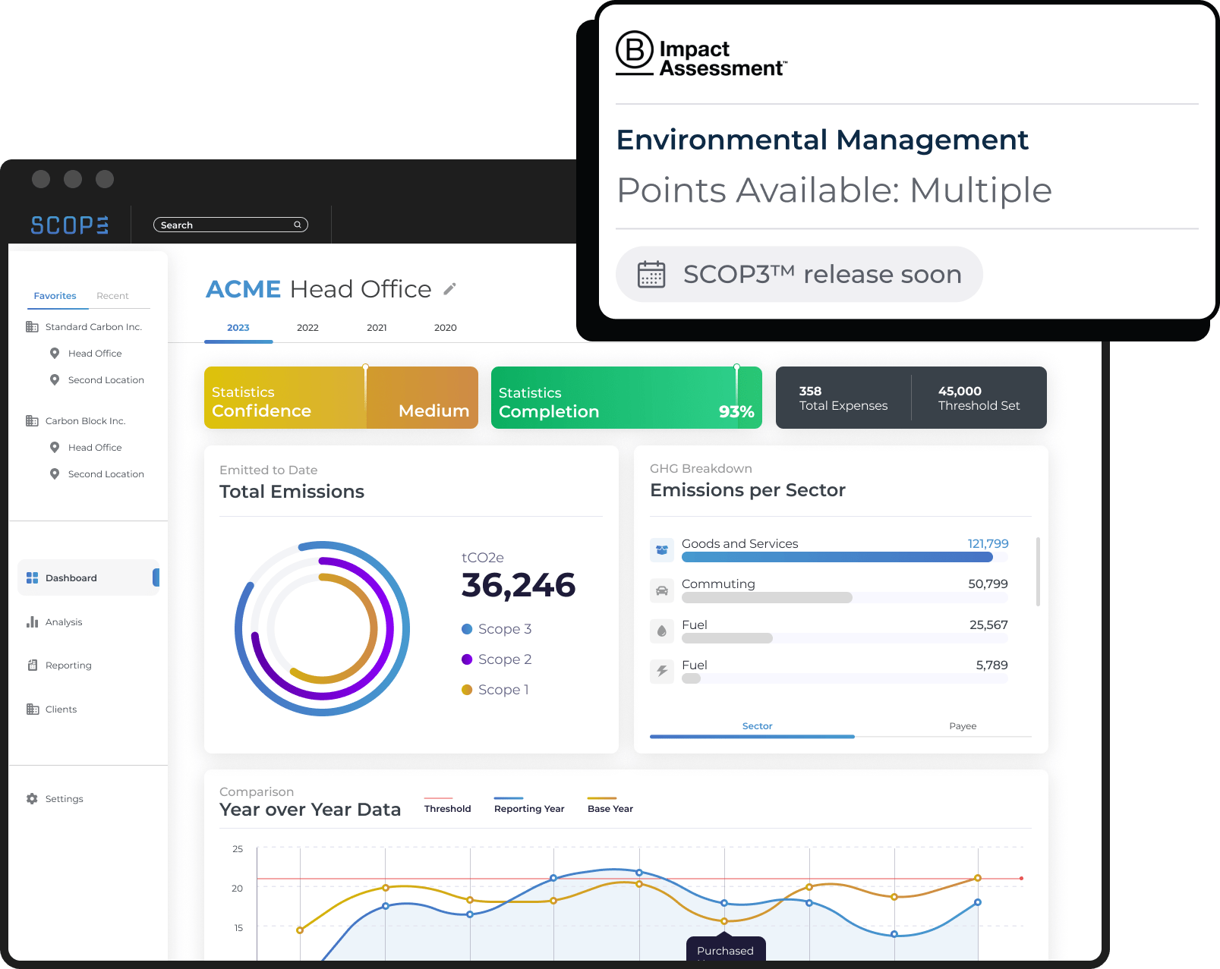Screen dimensions: 1220x969
Task: Switch to the 2022 year tab
Action: point(307,328)
